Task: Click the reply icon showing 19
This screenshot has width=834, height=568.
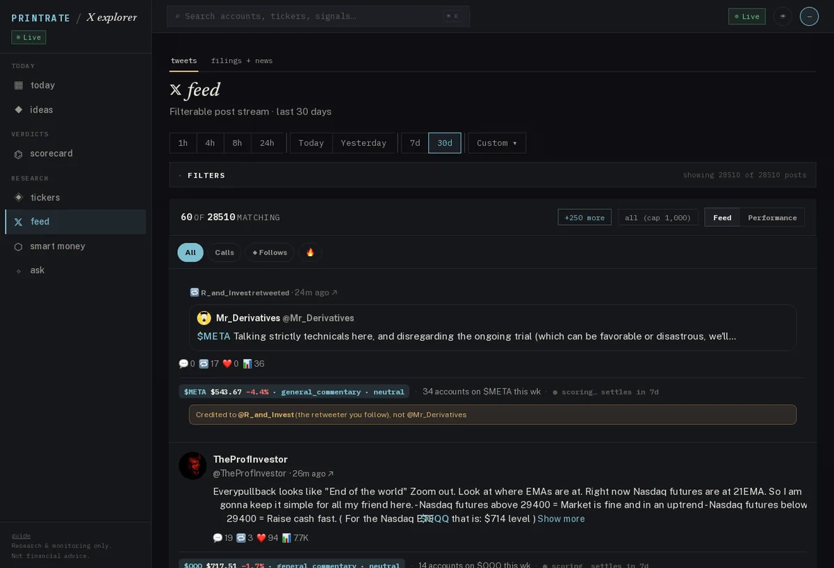Action: click(x=218, y=538)
